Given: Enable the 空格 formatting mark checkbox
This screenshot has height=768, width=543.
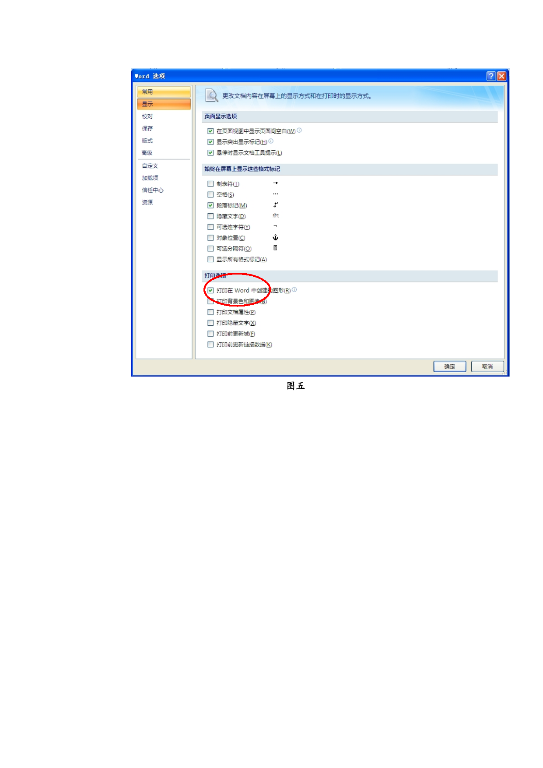Looking at the screenshot, I should [x=210, y=195].
